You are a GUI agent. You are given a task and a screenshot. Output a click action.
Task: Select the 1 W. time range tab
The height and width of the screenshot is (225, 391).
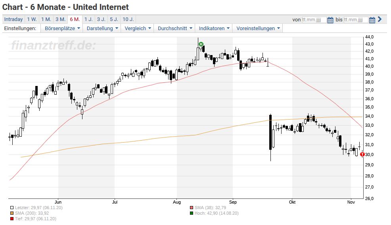pyautogui.click(x=32, y=19)
